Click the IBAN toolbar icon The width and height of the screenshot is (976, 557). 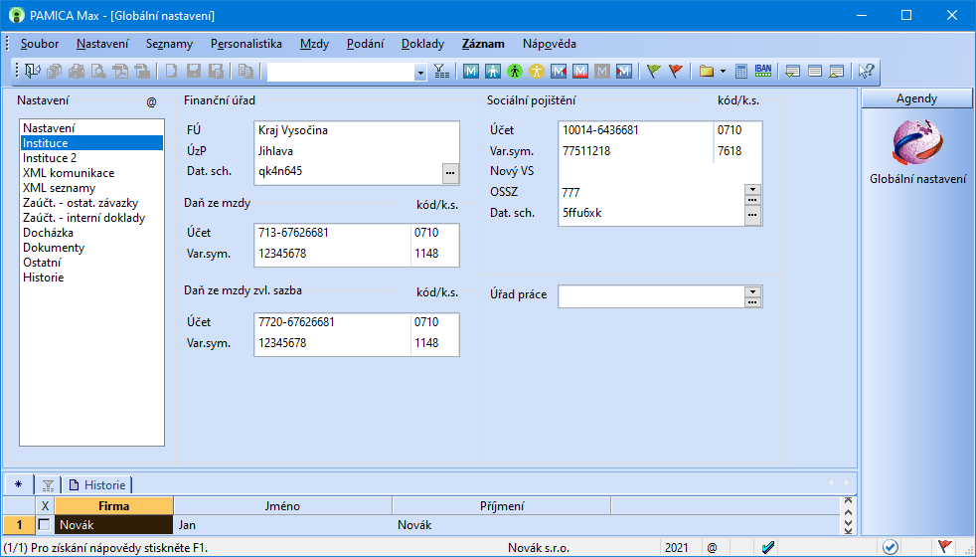(763, 71)
